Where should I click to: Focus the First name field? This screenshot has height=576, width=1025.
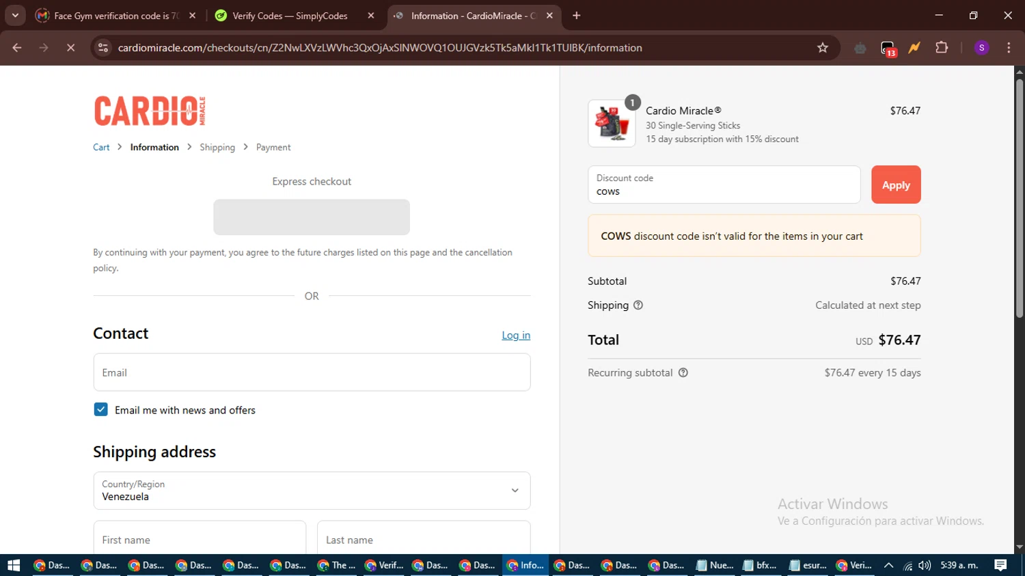[x=200, y=539]
